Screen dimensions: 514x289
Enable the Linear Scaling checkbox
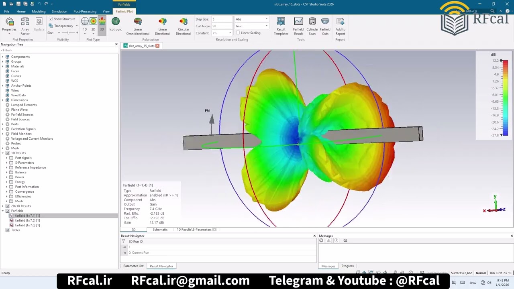coord(238,33)
